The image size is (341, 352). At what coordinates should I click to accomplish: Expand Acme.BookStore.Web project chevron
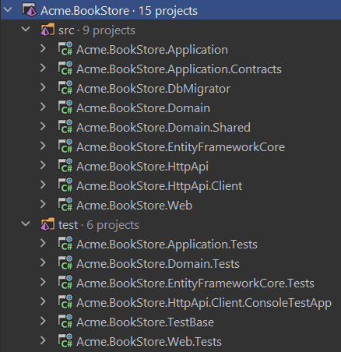tap(43, 205)
